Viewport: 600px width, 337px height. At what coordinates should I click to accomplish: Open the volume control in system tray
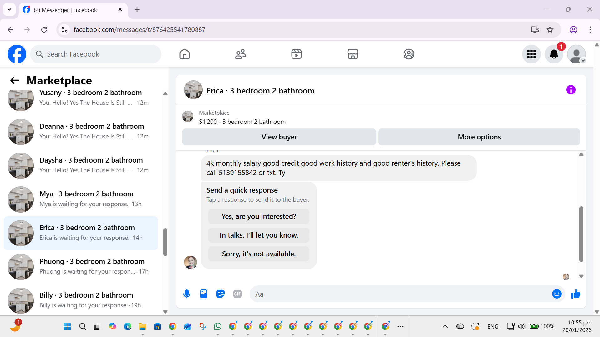click(x=521, y=326)
